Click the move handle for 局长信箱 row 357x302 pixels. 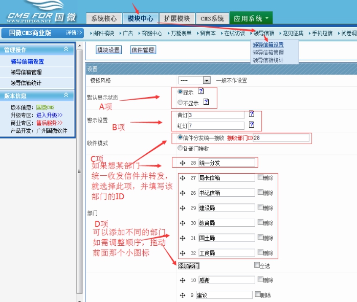pos(183,178)
